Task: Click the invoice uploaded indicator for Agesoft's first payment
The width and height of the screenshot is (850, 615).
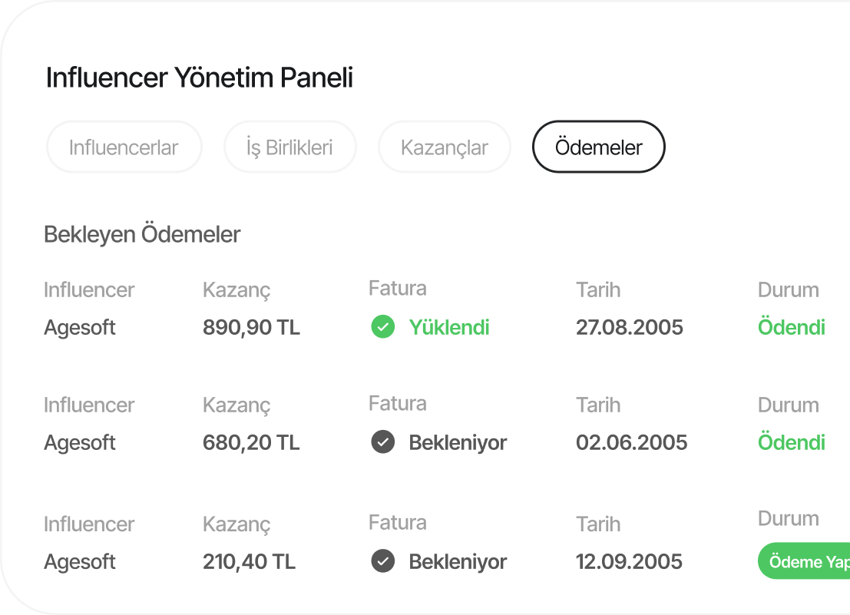Action: (382, 327)
